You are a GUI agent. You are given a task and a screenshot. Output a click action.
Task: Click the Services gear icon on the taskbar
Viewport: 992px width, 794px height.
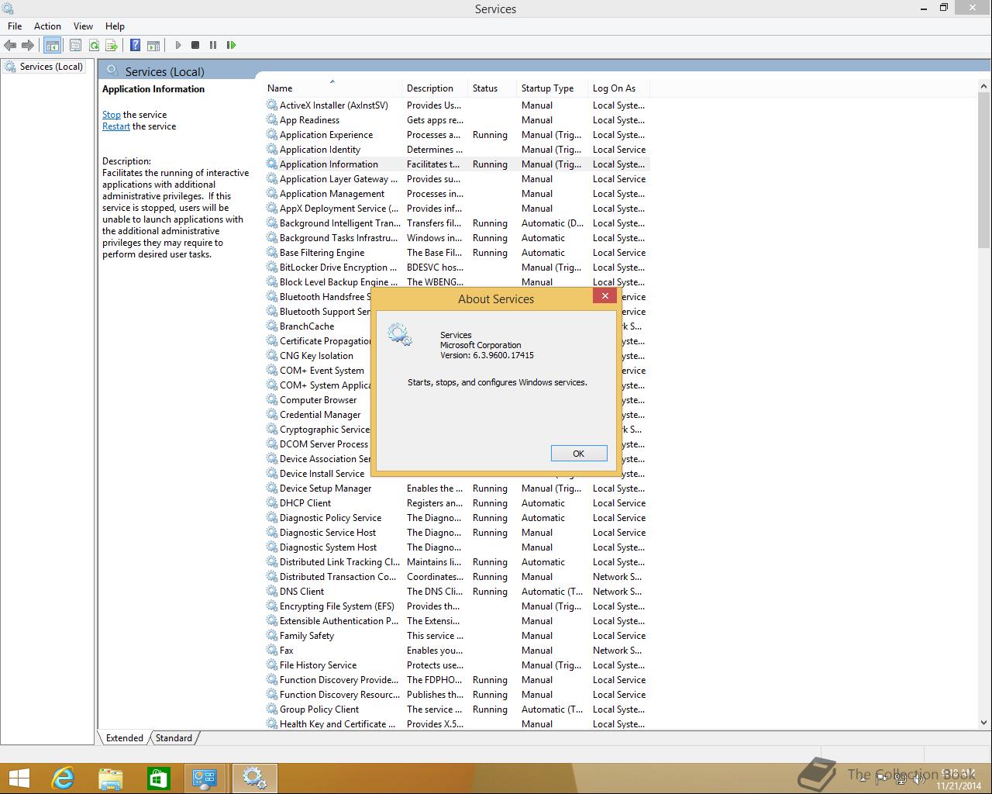click(254, 778)
